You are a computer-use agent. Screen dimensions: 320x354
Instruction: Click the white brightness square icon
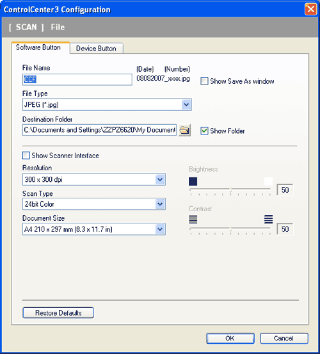point(268,181)
